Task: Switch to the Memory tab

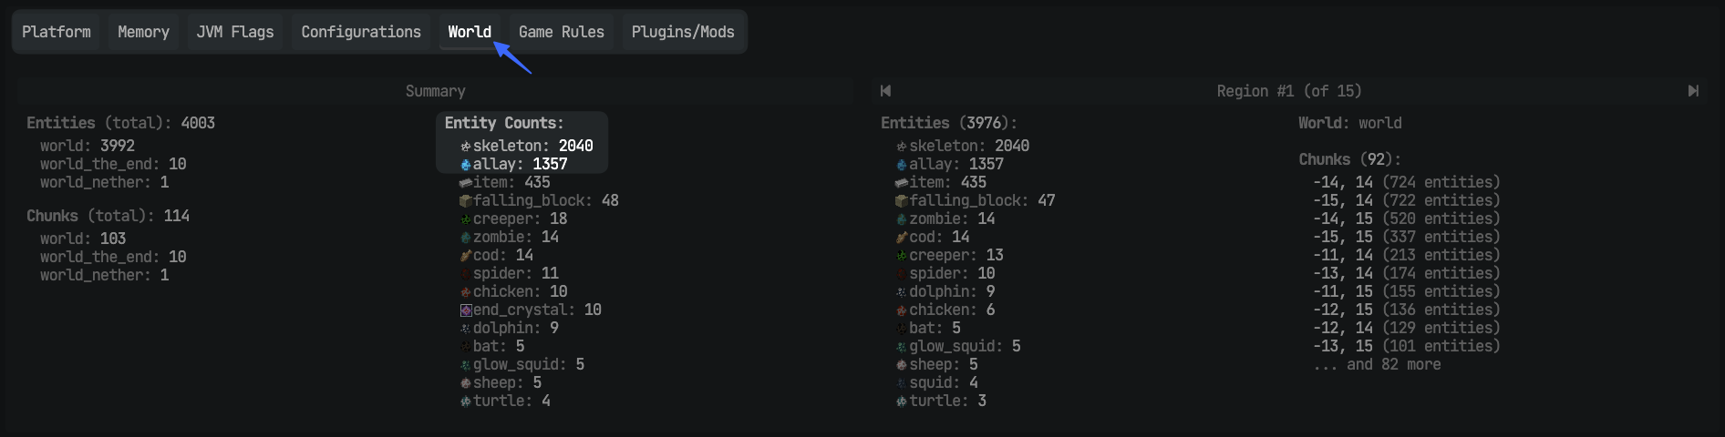Action: 144,32
